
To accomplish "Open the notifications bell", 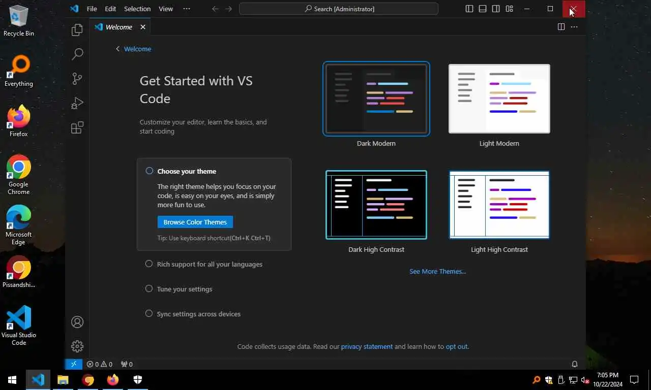I will coord(575,364).
